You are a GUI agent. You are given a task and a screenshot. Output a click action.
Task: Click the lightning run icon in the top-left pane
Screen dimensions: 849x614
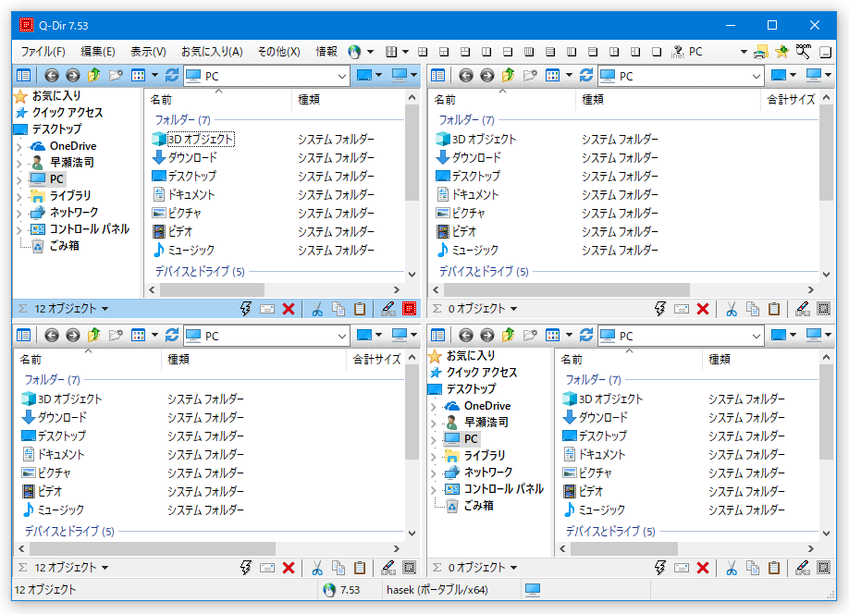(246, 309)
